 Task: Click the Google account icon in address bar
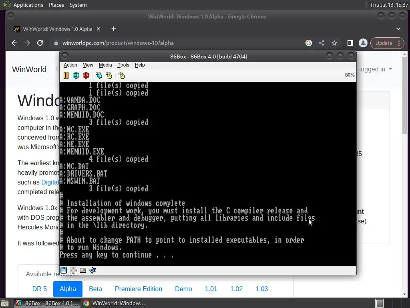tap(309, 43)
